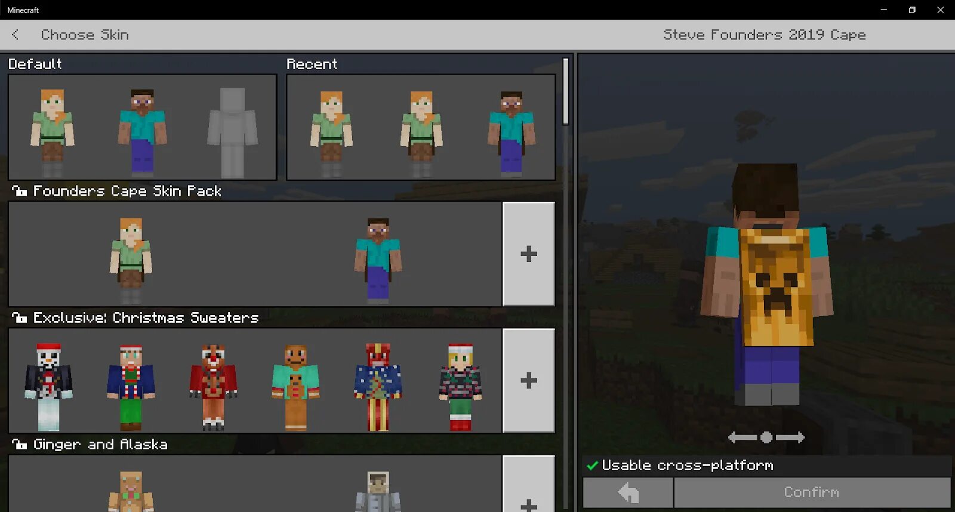The width and height of the screenshot is (955, 512).
Task: Click the 'Exclusive: Christmas Sweaters' heading
Action: pyautogui.click(x=146, y=317)
